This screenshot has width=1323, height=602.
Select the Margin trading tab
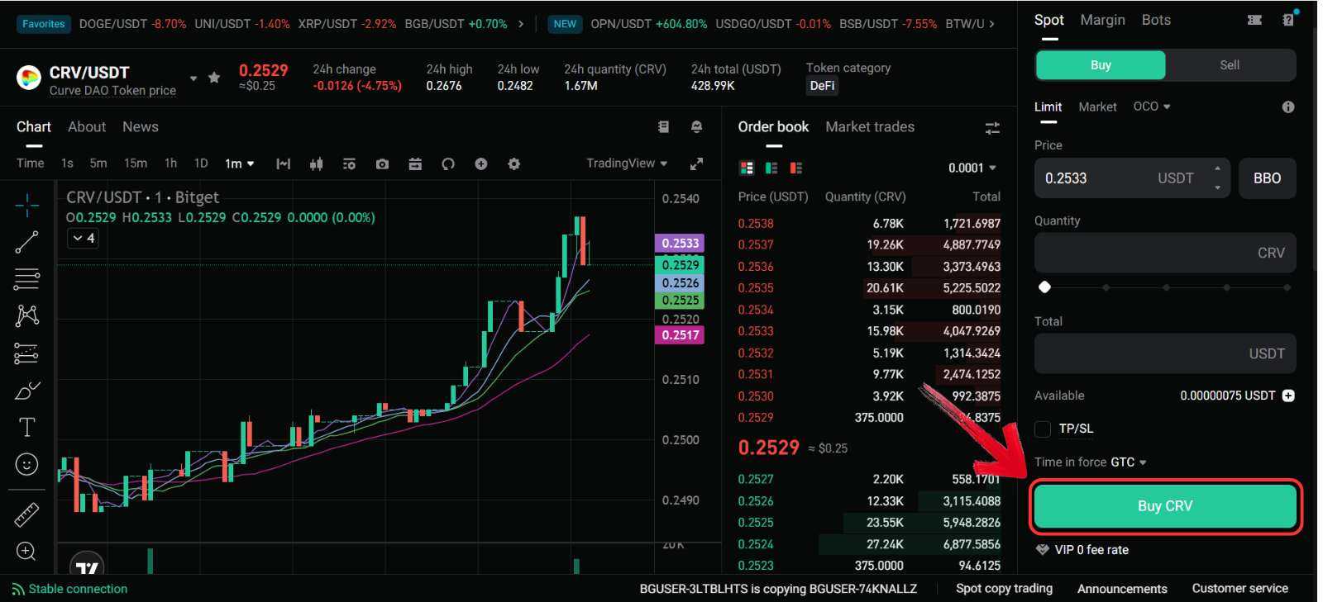1102,20
